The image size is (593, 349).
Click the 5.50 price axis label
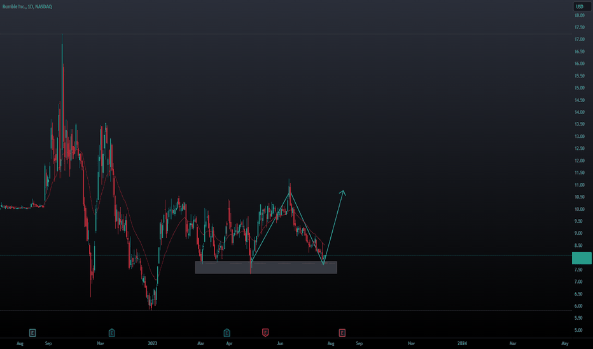(578, 318)
